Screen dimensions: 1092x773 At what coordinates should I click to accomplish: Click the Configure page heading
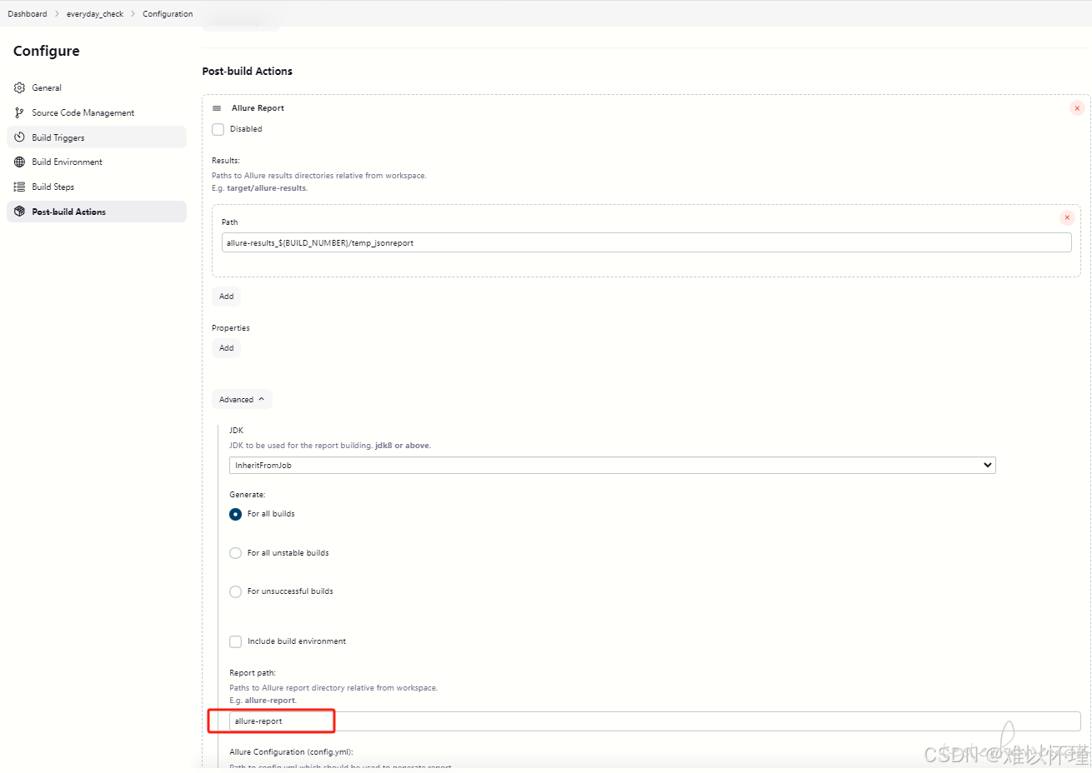pos(47,51)
